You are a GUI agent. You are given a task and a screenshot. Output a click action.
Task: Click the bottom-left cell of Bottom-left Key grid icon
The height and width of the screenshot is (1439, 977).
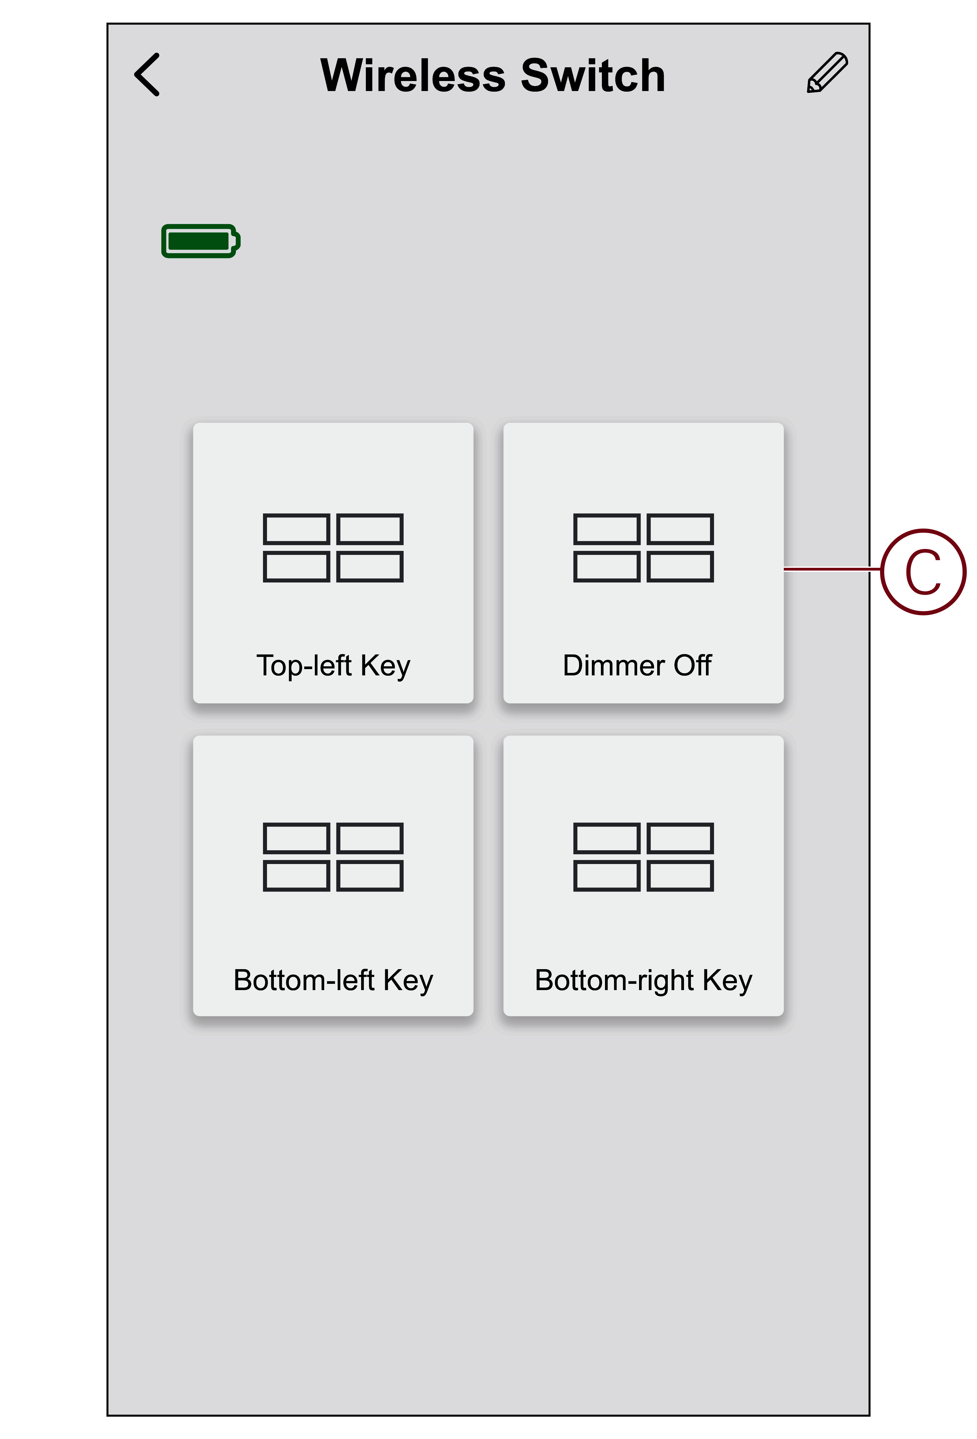point(296,876)
